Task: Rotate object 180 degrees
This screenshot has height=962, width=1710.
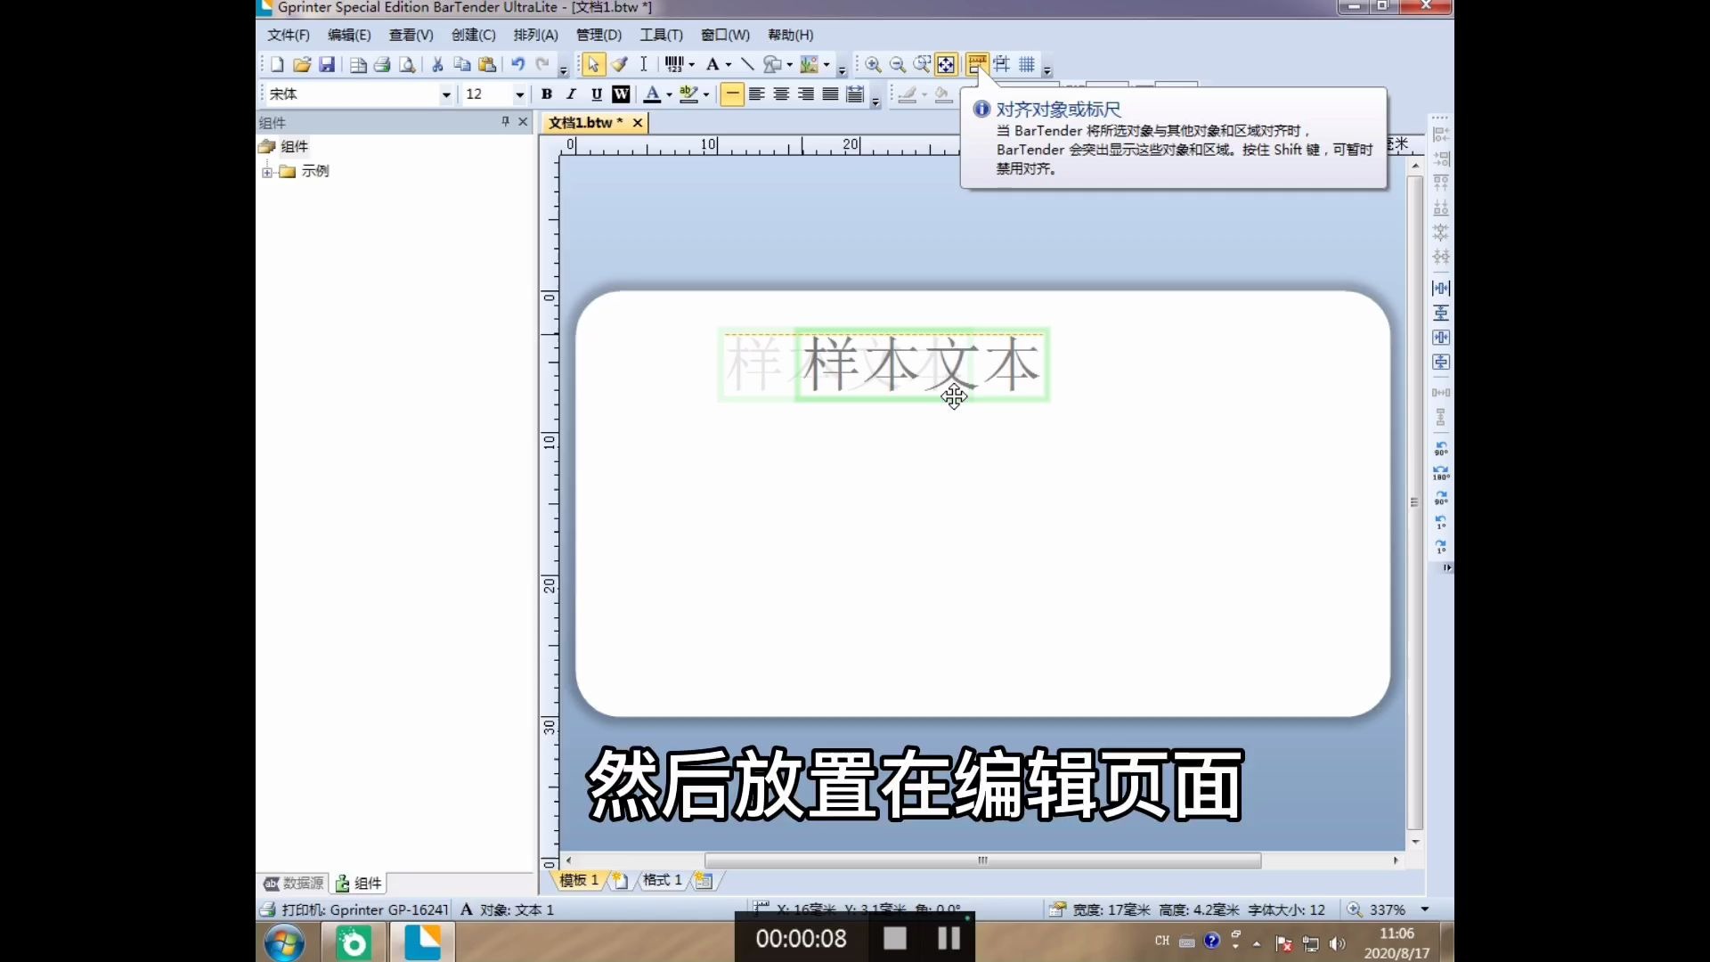Action: pyautogui.click(x=1440, y=472)
